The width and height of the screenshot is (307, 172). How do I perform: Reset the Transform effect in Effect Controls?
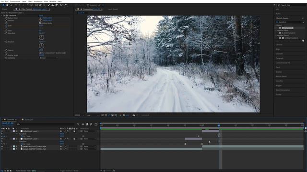click(x=41, y=15)
